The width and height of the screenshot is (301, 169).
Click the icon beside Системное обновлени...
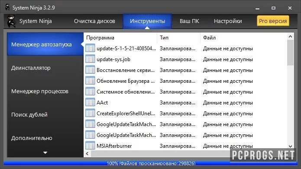(x=90, y=91)
